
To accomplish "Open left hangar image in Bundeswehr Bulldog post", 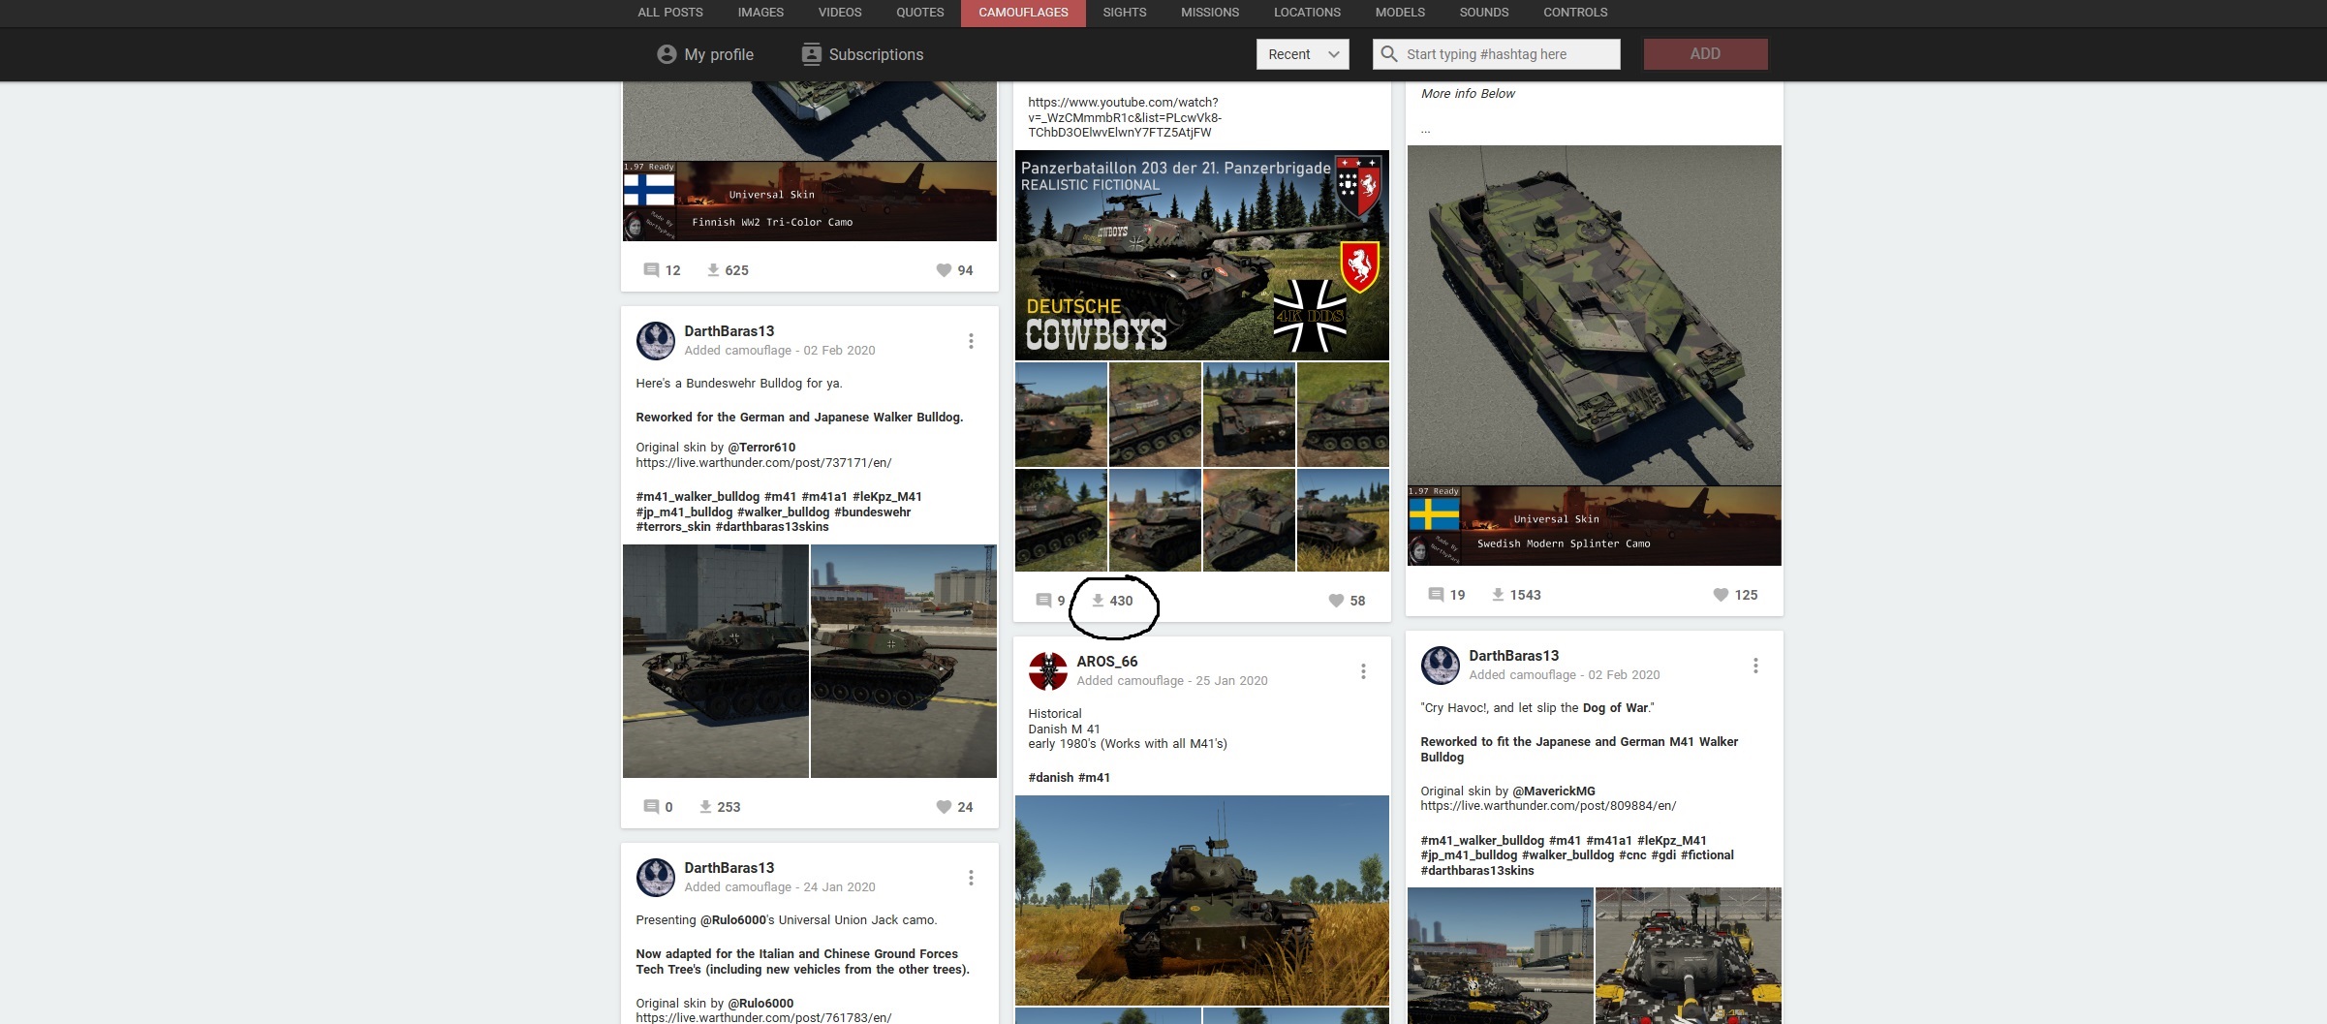I will pyautogui.click(x=716, y=661).
